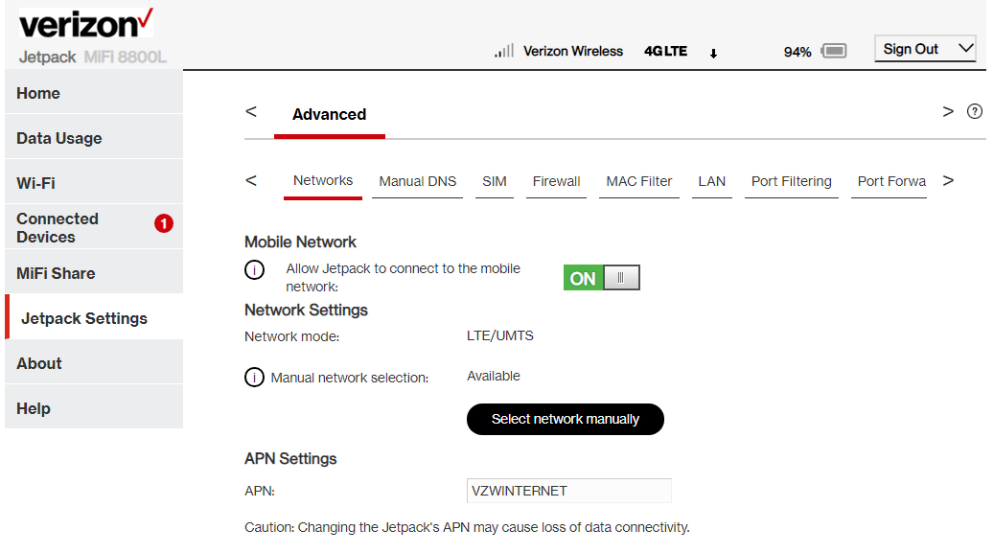The height and width of the screenshot is (553, 994).
Task: Select the MAC Filter tab
Action: click(x=639, y=181)
